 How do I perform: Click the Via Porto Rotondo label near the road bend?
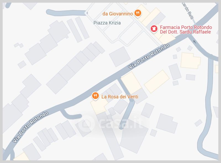coord(30,127)
